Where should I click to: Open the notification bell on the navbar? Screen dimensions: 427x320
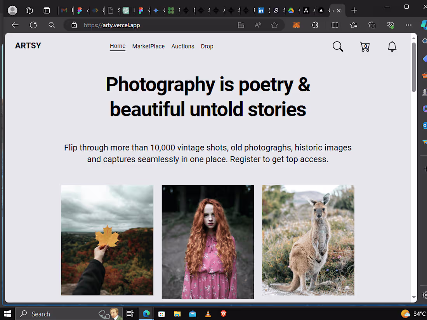(392, 47)
